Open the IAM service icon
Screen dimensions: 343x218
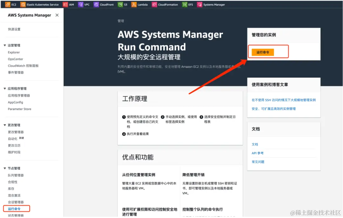pos(65,4)
